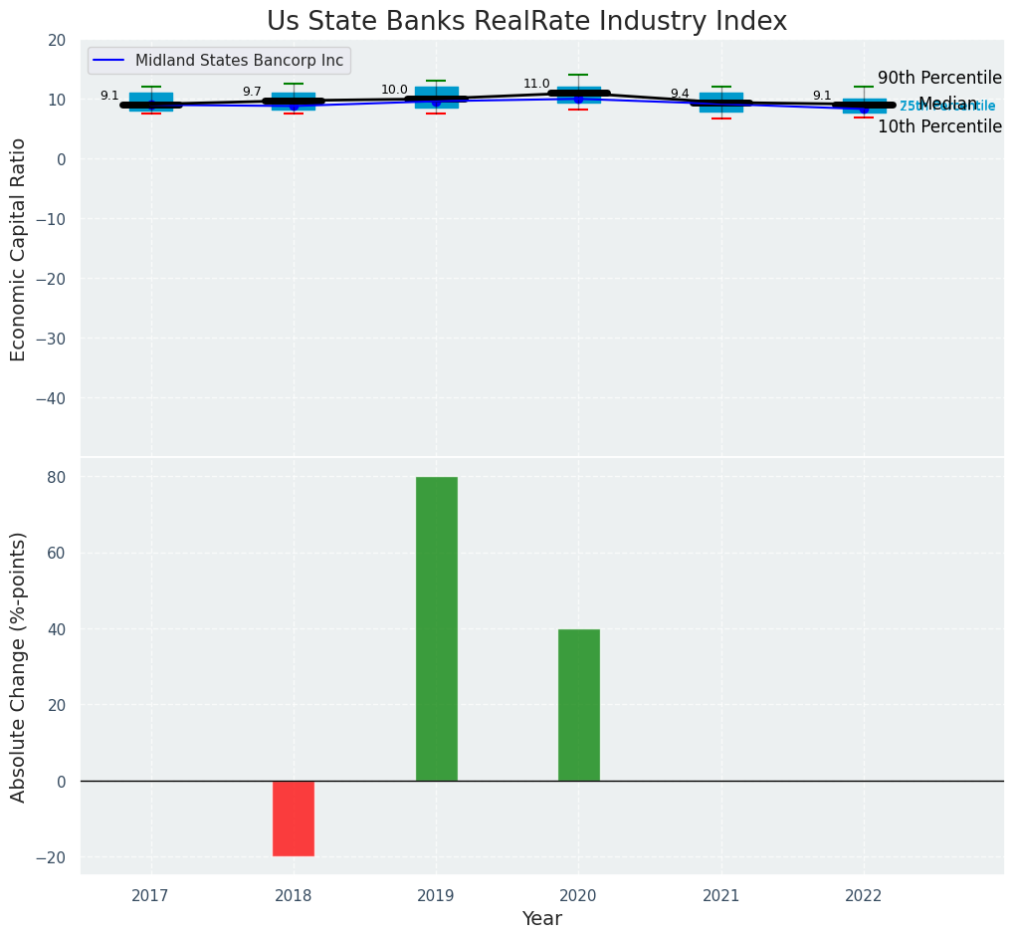
Task: Click the 2021 x-axis tick label
Action: point(721,896)
